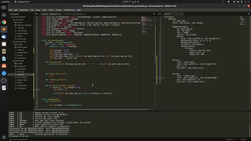Click the horizontal scrollbar under main.py editor
The image size is (251, 141).
[x=91, y=110]
